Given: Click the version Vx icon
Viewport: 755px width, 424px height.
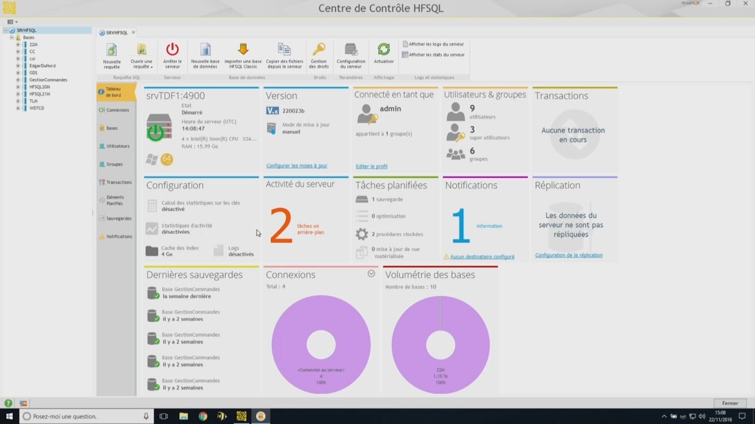Looking at the screenshot, I should [273, 111].
